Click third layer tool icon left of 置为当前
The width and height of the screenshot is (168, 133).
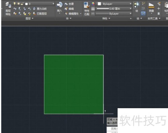25,9
